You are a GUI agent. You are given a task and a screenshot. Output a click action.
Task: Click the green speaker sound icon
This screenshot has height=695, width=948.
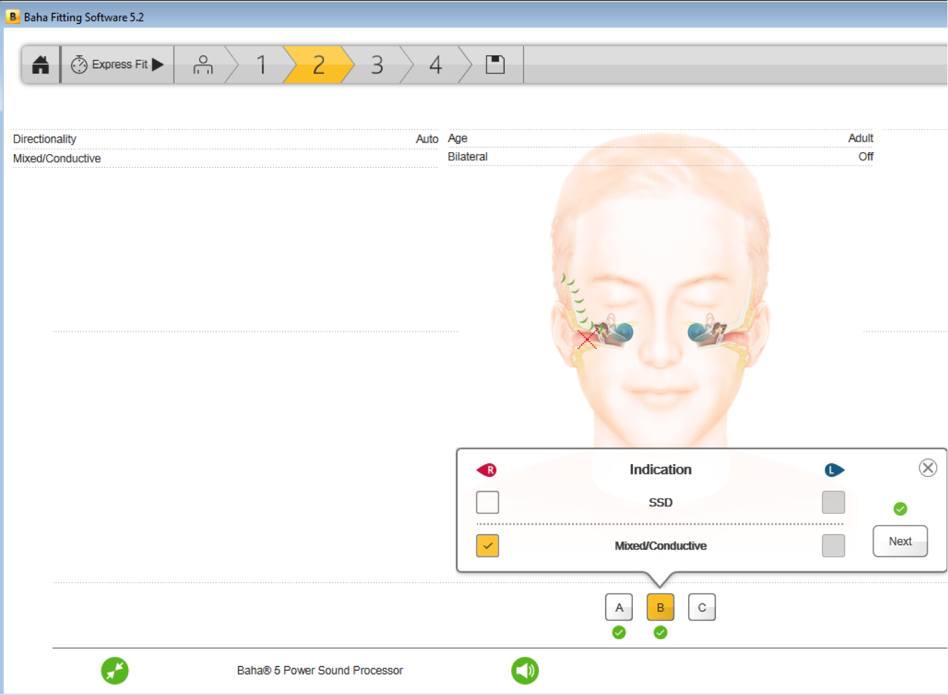(x=525, y=670)
